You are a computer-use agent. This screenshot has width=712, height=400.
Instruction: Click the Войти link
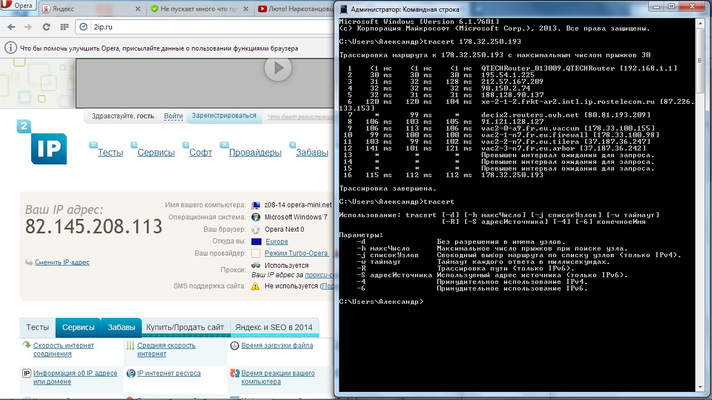(x=174, y=116)
